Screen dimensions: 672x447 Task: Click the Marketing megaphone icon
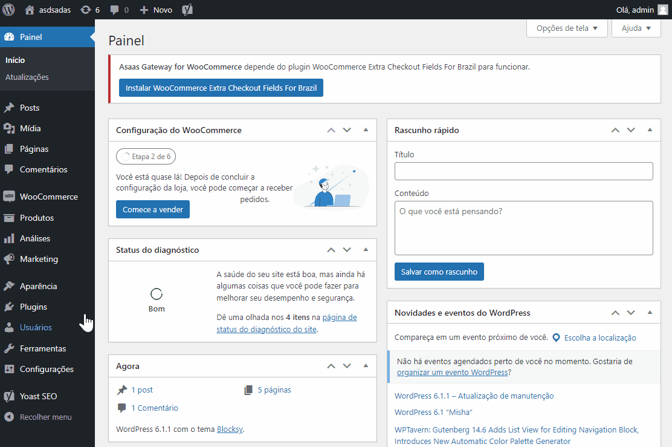tap(9, 259)
